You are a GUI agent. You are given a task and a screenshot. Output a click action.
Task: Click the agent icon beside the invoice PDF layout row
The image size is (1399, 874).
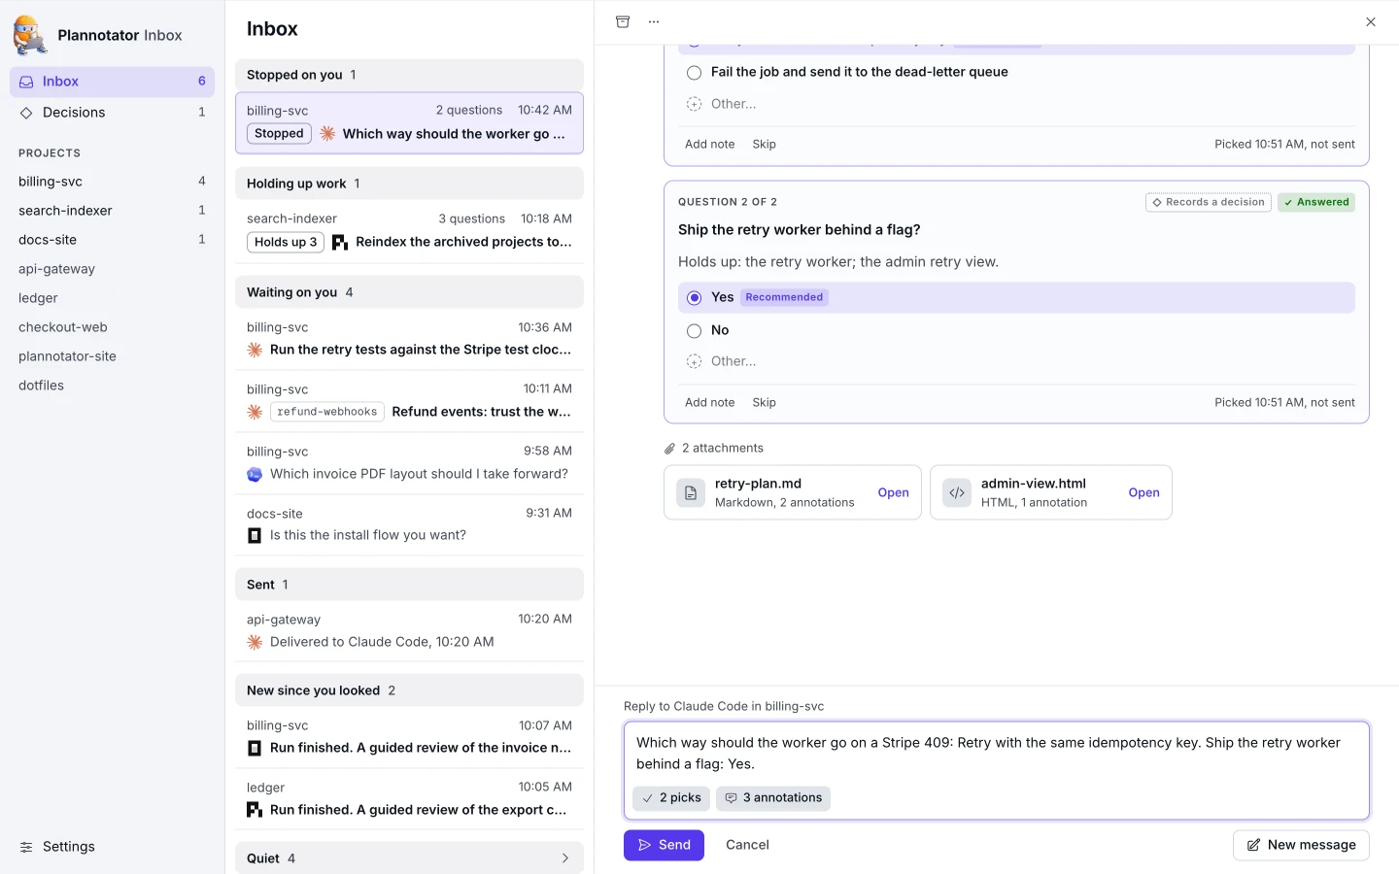255,474
